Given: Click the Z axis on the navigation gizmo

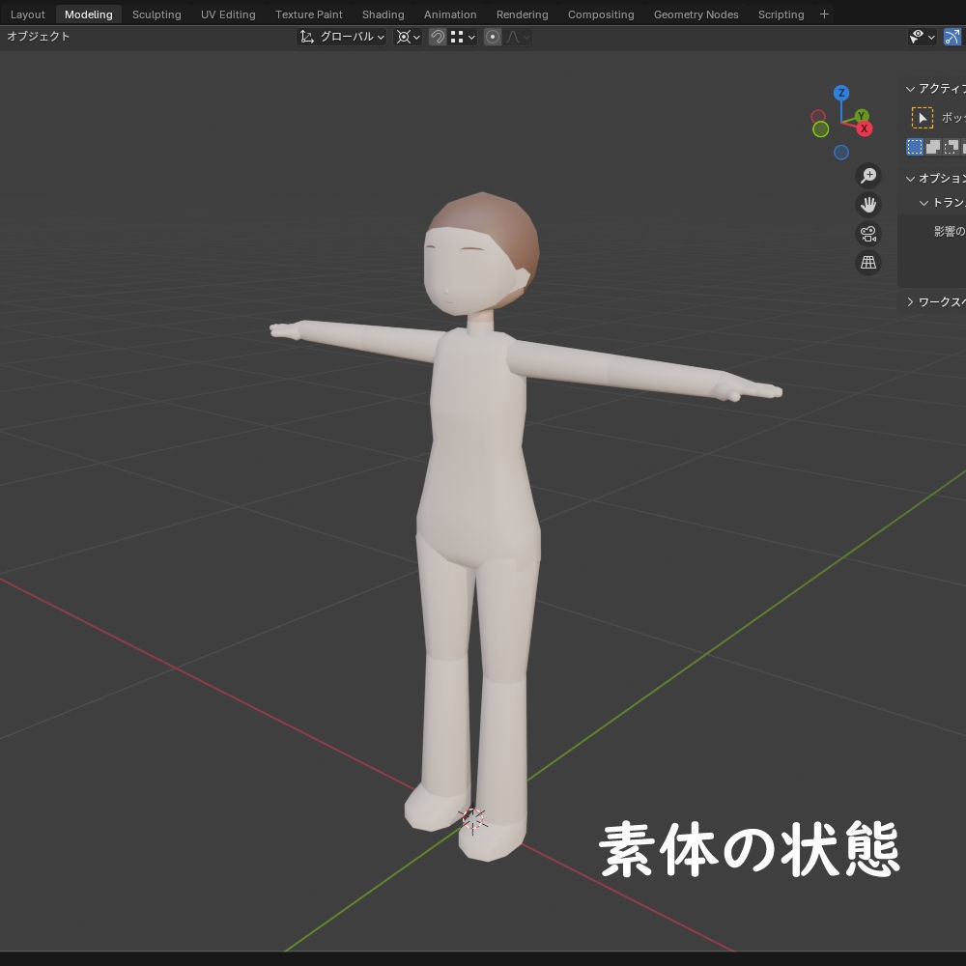Looking at the screenshot, I should tap(840, 93).
